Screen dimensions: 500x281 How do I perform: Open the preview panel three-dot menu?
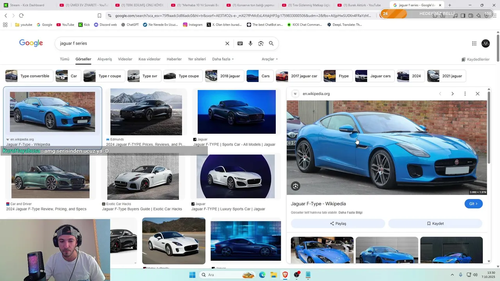pyautogui.click(x=465, y=94)
